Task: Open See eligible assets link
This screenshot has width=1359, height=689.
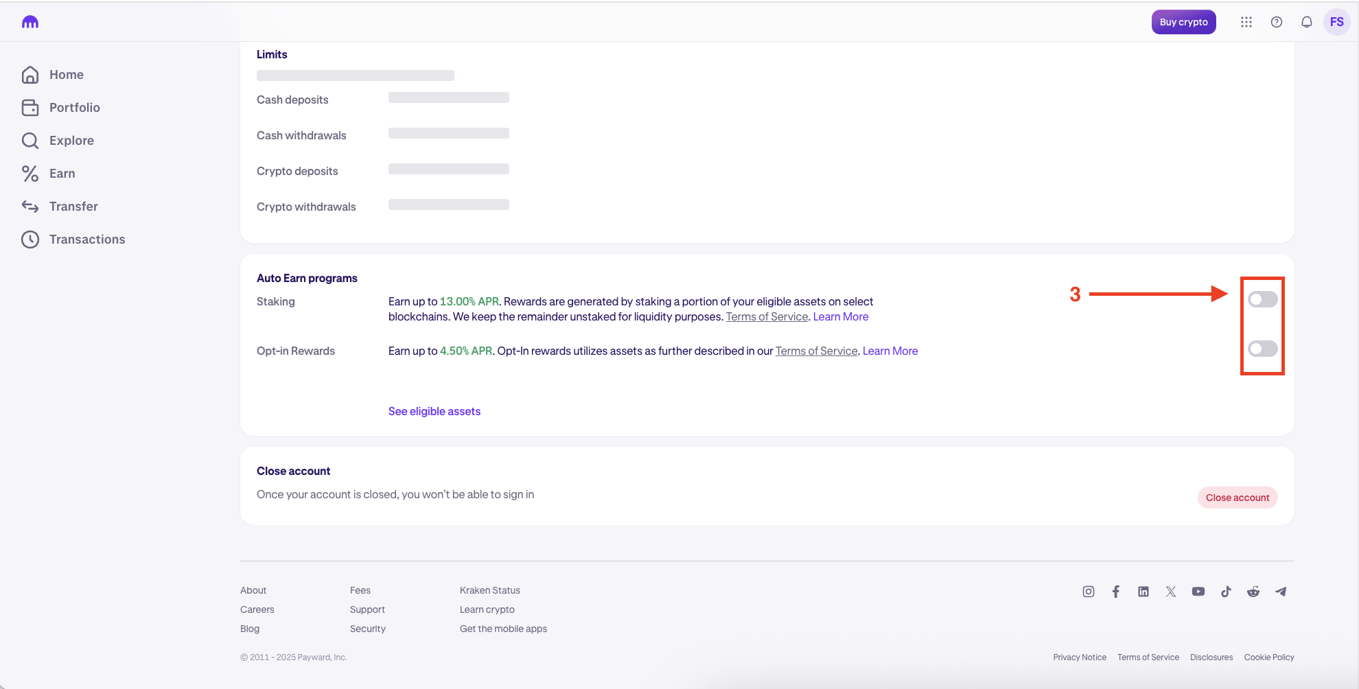Action: [434, 410]
